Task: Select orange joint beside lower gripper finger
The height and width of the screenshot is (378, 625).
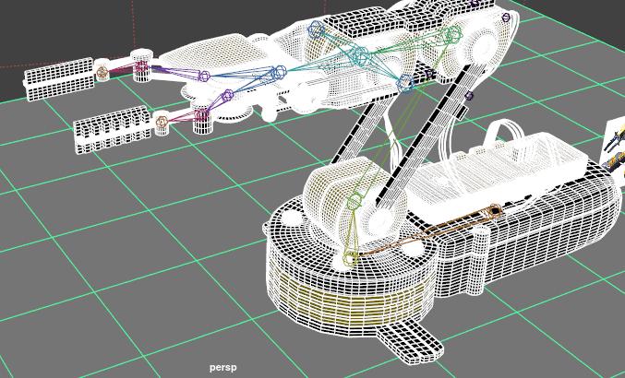Action: 162,122
